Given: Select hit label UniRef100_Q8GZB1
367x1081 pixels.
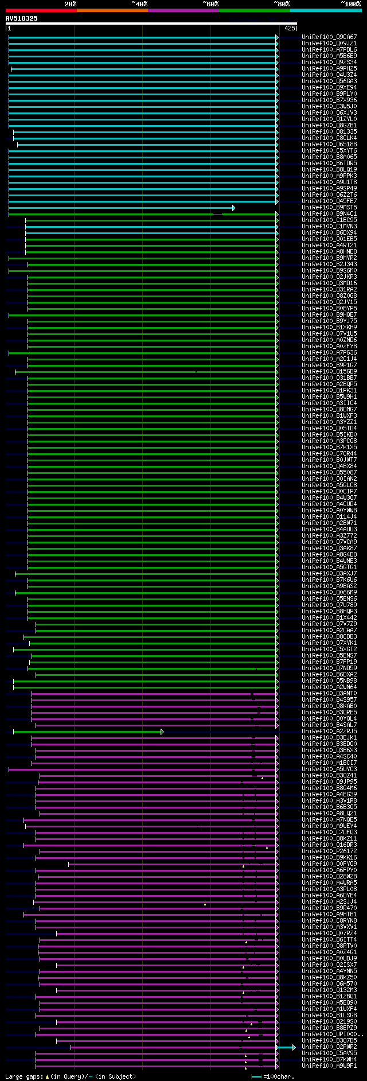Looking at the screenshot, I should [329, 126].
